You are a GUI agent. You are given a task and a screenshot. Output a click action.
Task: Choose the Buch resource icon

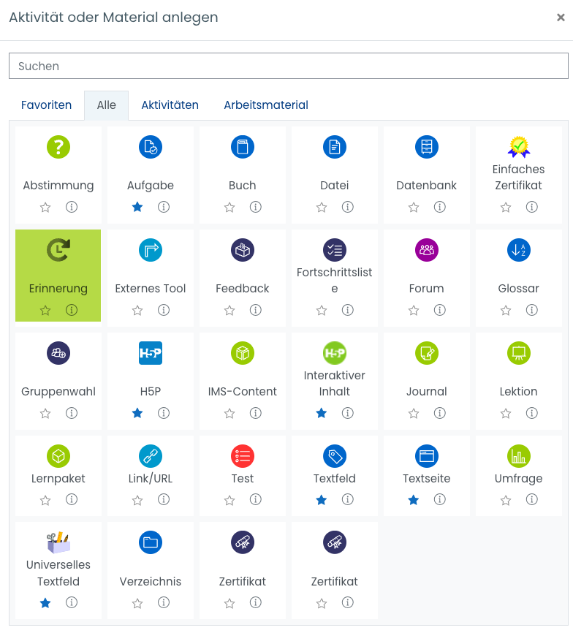[243, 147]
